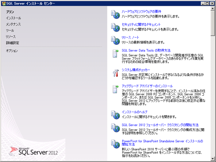This screenshot has height=162, width=216.
Task: Switch to インストール page
Action: [x=13, y=18]
